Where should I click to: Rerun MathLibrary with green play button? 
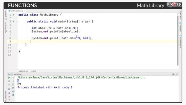point(9,78)
